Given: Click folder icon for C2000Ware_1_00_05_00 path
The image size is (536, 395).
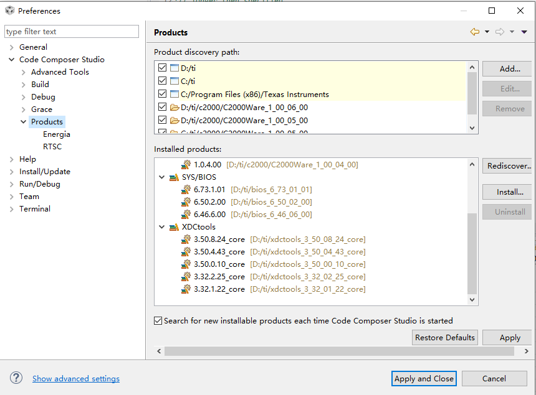Looking at the screenshot, I should [x=175, y=121].
